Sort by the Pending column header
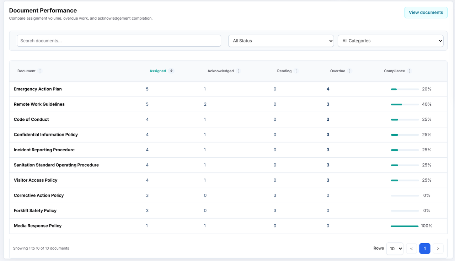Image resolution: width=455 pixels, height=261 pixels. point(284,71)
